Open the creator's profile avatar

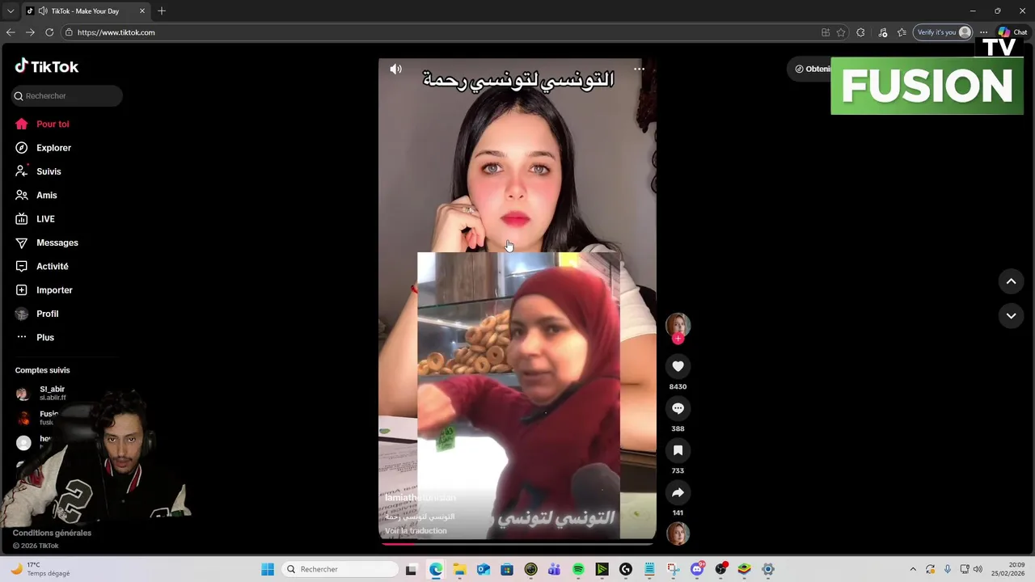678,324
